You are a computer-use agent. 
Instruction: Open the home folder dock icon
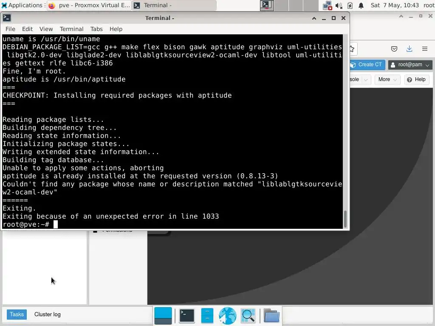[271, 315]
